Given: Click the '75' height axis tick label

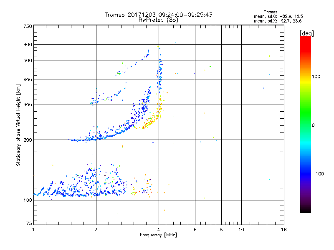Looking at the screenshot, I should click(x=29, y=223).
